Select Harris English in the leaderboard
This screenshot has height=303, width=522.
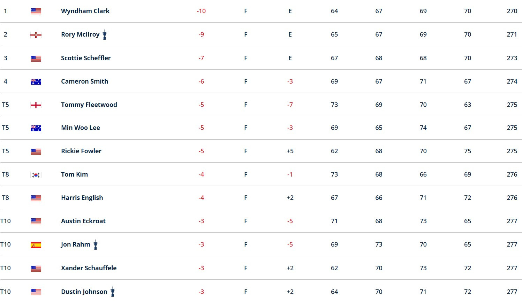click(x=82, y=198)
